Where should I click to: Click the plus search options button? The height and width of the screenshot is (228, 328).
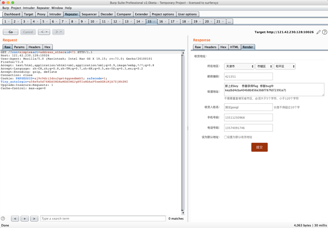(x=25, y=218)
